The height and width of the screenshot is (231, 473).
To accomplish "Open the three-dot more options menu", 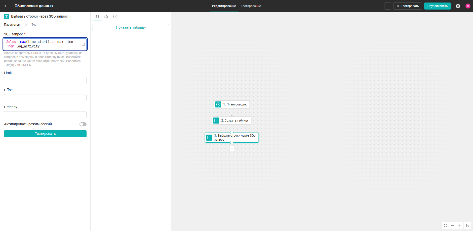I will tap(388, 6).
